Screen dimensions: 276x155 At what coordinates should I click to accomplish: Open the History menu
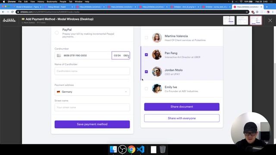pos(41,2)
